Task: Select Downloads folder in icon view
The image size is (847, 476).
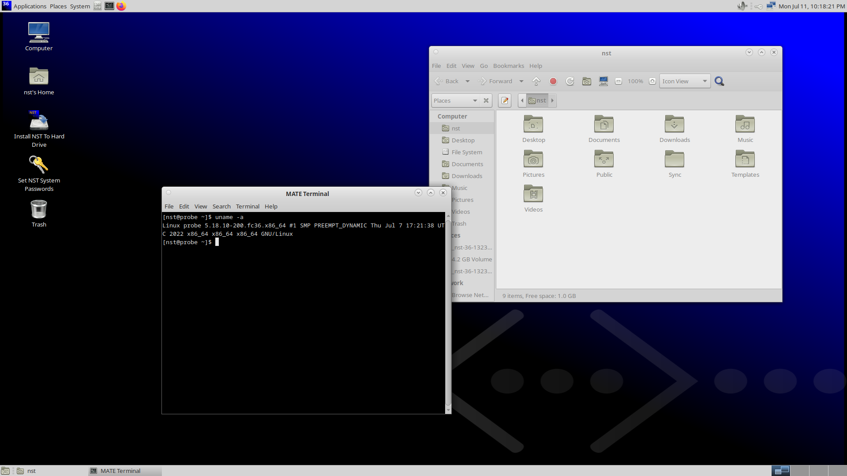Action: pyautogui.click(x=675, y=129)
